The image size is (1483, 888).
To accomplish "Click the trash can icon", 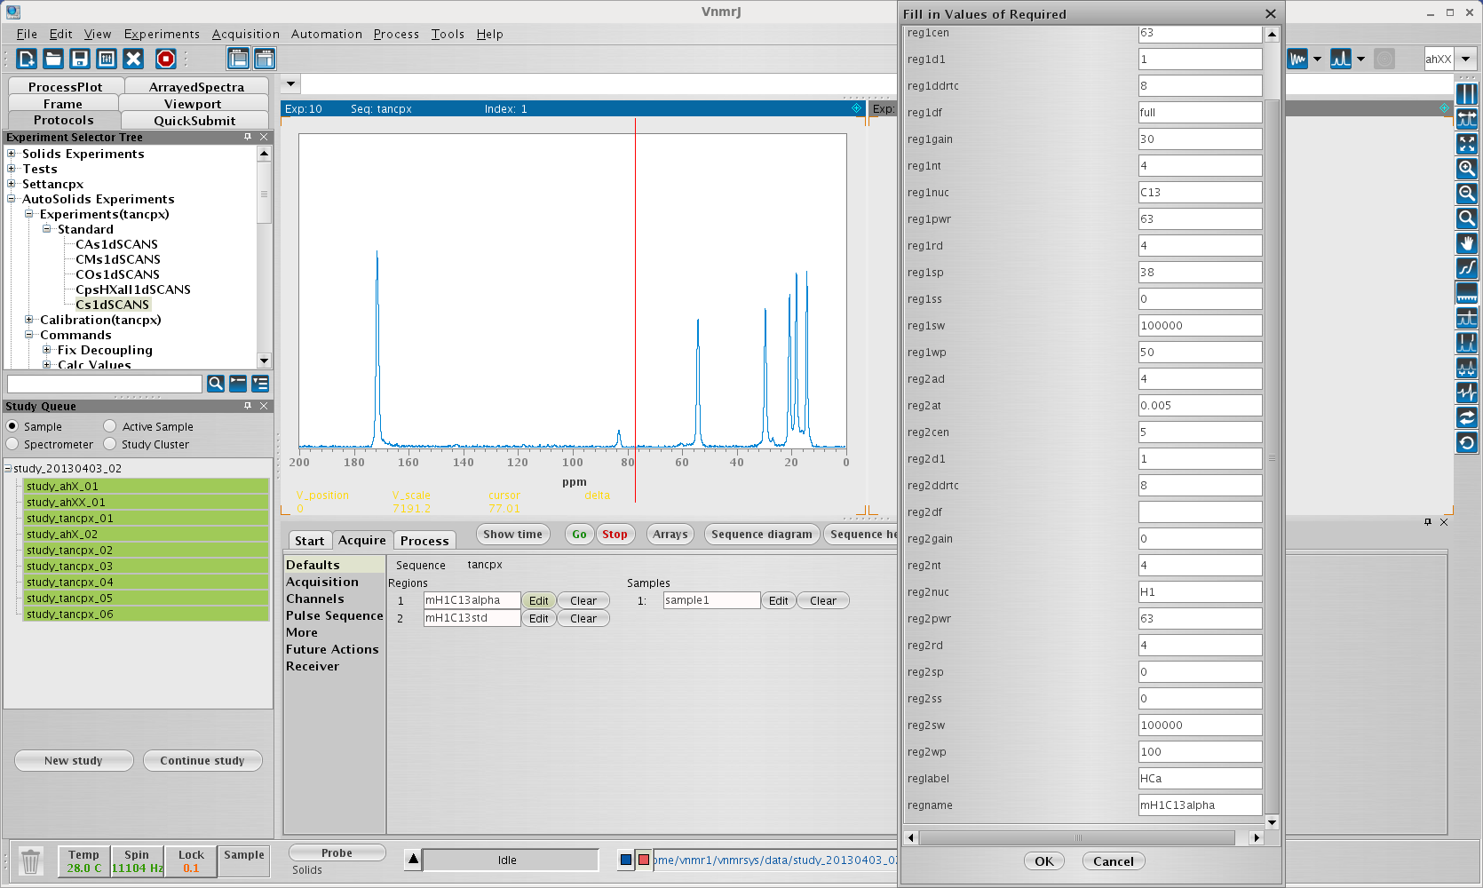I will tap(30, 861).
